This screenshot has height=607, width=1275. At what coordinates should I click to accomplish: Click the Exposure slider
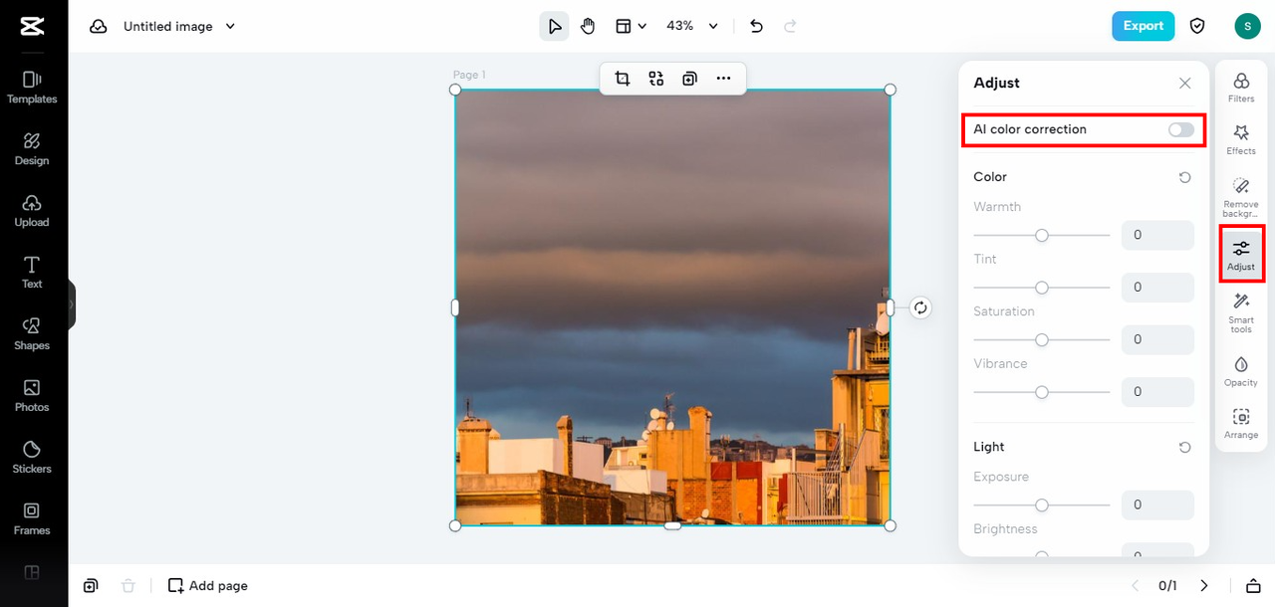pyautogui.click(x=1041, y=505)
